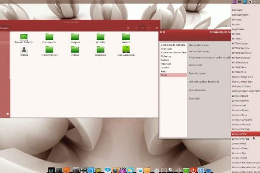Expand the view options dropdown arrow

click(149, 28)
